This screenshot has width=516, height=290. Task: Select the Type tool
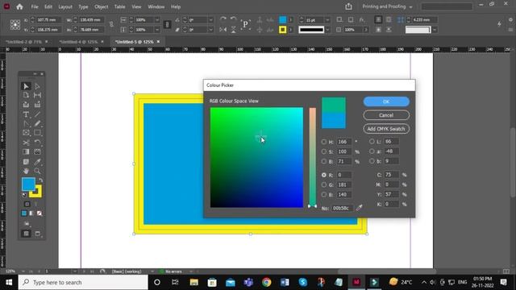tap(26, 114)
